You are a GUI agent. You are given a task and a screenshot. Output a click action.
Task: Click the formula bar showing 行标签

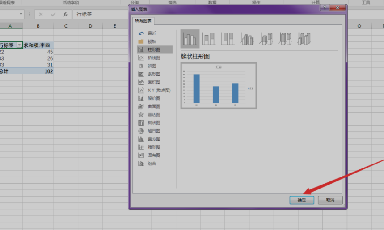click(101, 14)
